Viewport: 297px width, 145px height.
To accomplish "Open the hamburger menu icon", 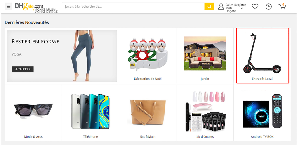I will (9, 7).
